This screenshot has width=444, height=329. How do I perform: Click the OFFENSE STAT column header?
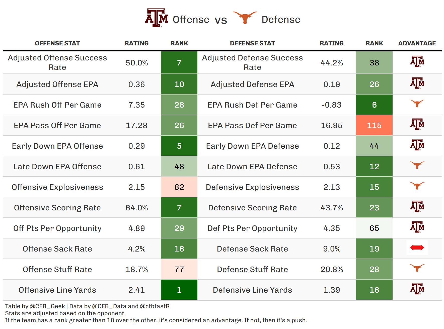tap(57, 43)
